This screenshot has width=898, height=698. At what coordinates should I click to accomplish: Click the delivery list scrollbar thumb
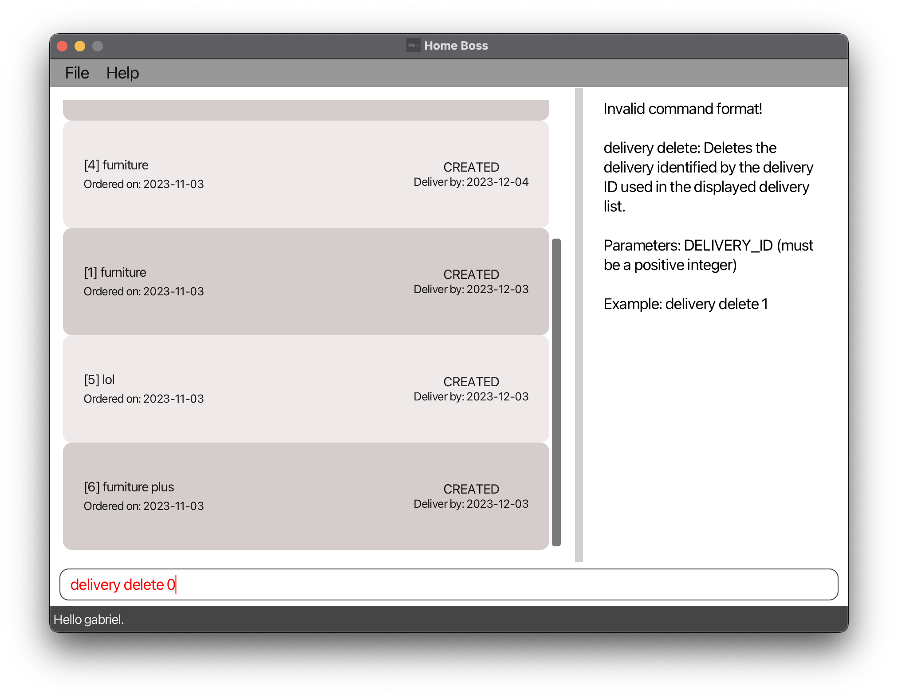tap(556, 392)
